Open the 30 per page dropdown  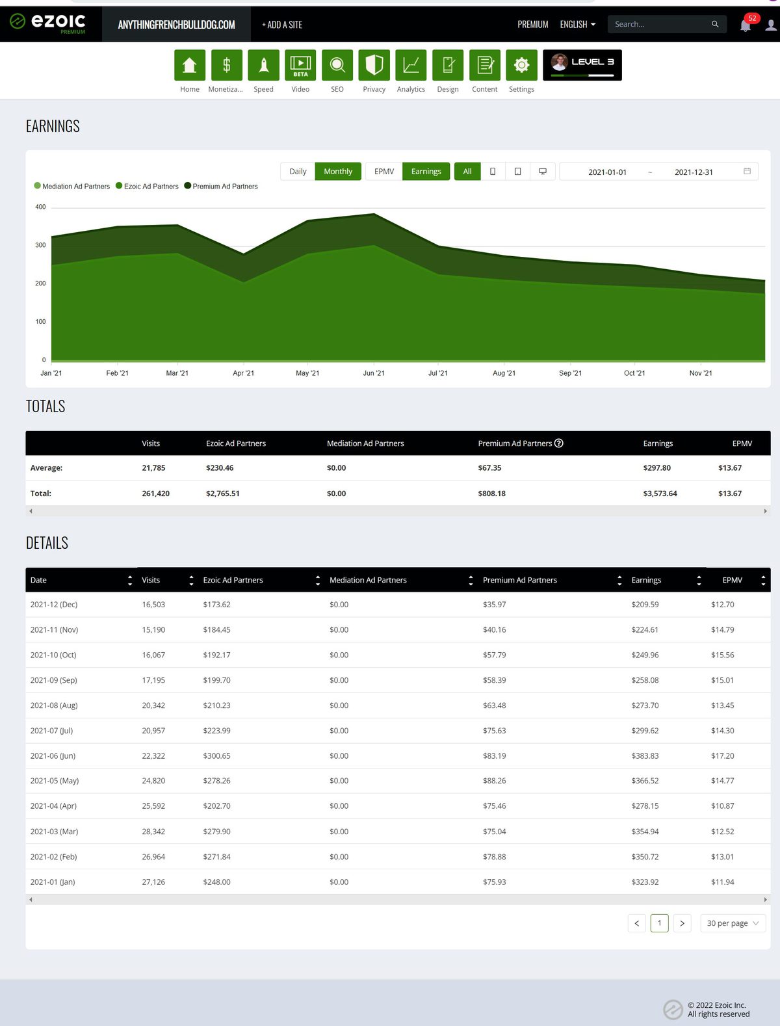tap(733, 923)
